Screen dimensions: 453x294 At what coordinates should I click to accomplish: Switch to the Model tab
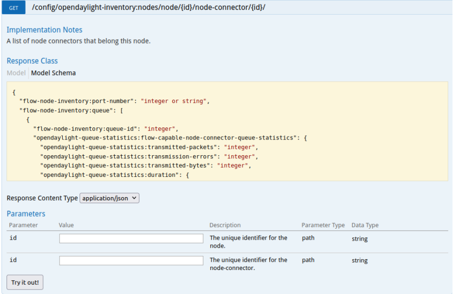(16, 73)
